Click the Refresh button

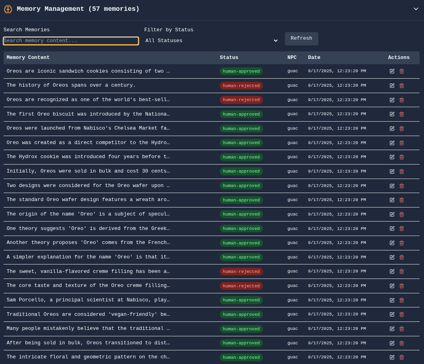tap(301, 39)
